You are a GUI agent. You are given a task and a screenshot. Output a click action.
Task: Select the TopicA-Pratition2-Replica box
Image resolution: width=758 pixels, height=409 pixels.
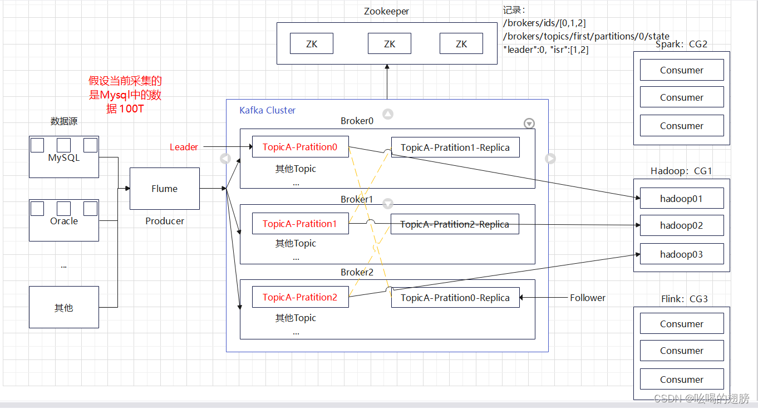click(455, 224)
